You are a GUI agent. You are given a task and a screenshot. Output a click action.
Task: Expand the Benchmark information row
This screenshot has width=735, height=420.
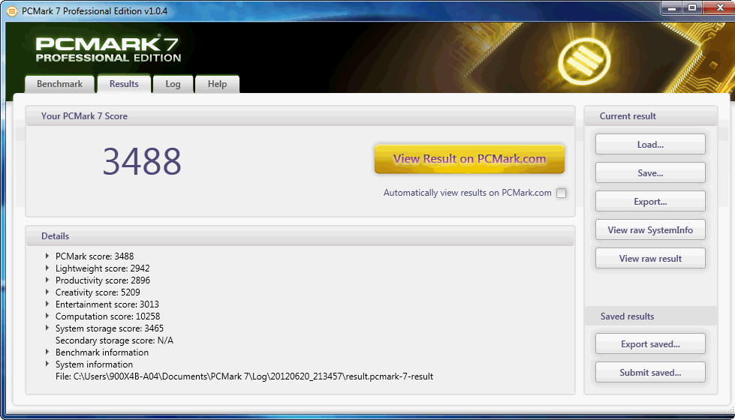tap(47, 352)
